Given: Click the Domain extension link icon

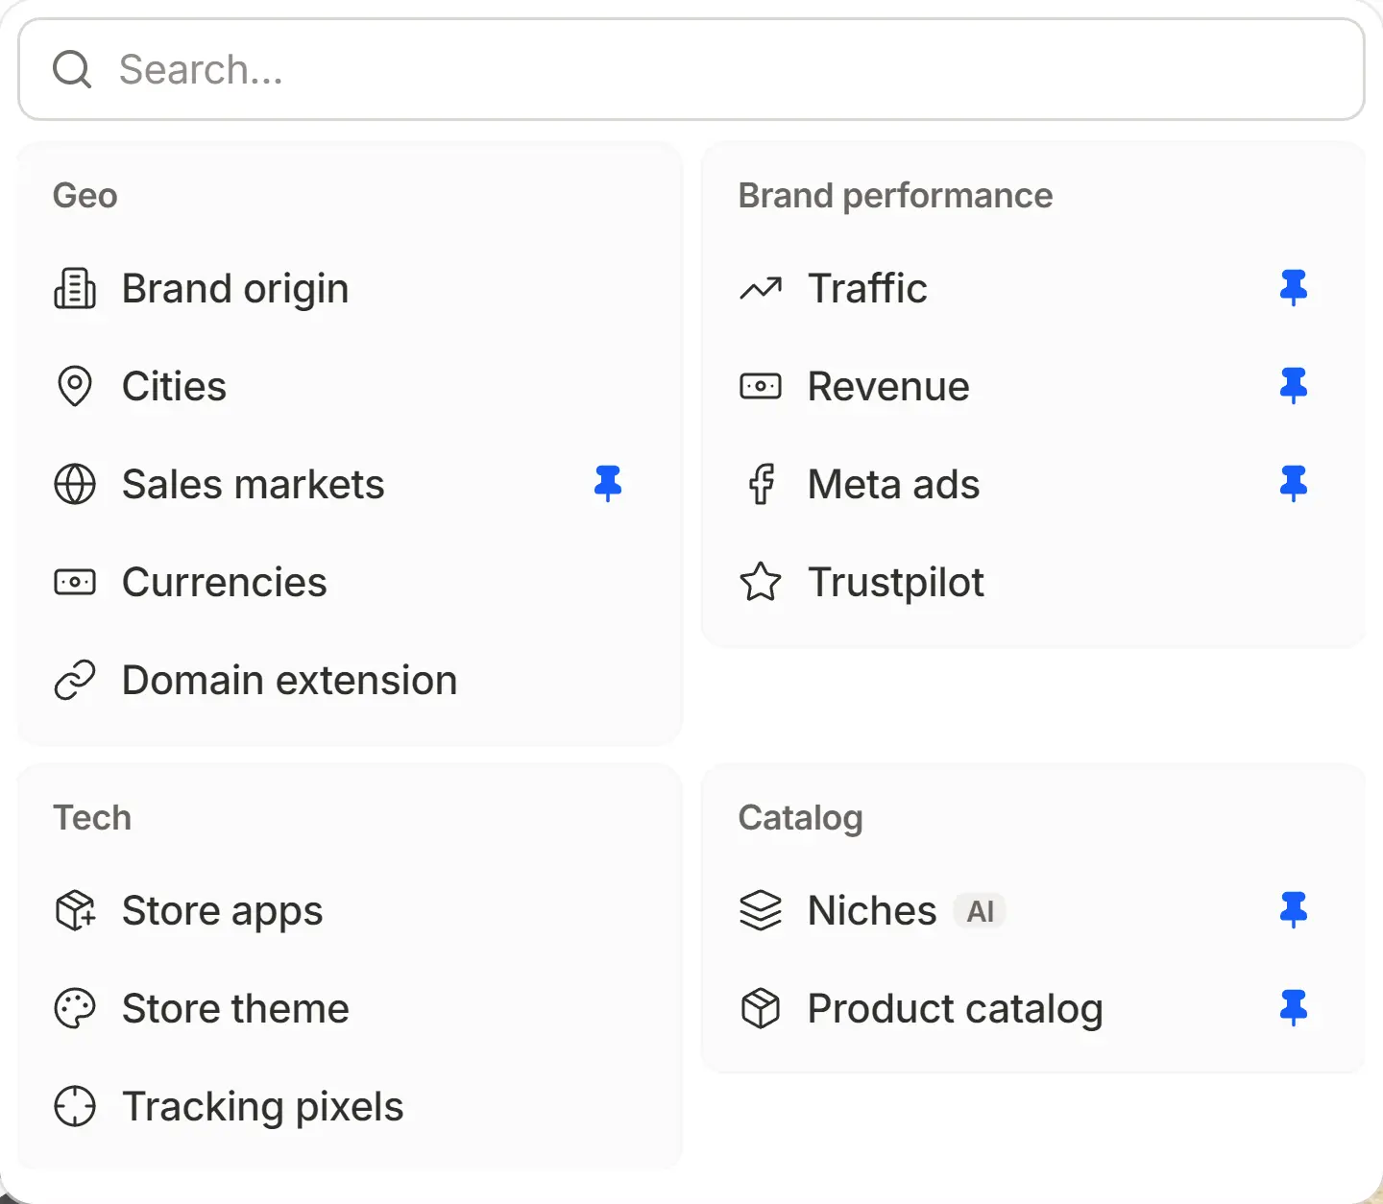Looking at the screenshot, I should click(x=75, y=681).
